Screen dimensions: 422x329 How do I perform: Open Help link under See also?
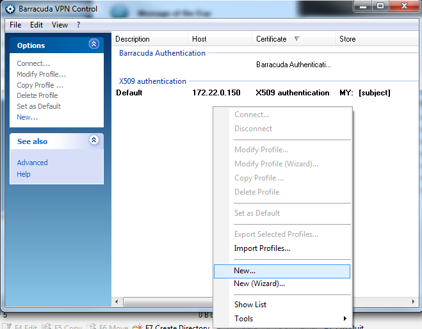click(x=24, y=174)
